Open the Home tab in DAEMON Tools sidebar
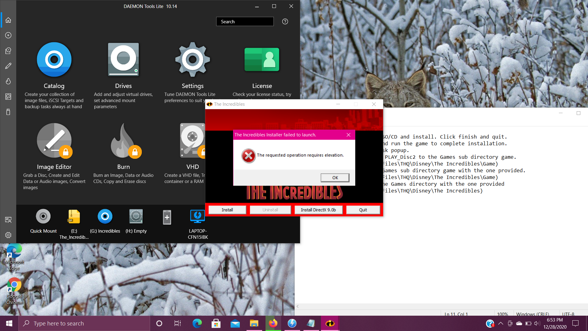Image resolution: width=588 pixels, height=331 pixels. [x=8, y=20]
